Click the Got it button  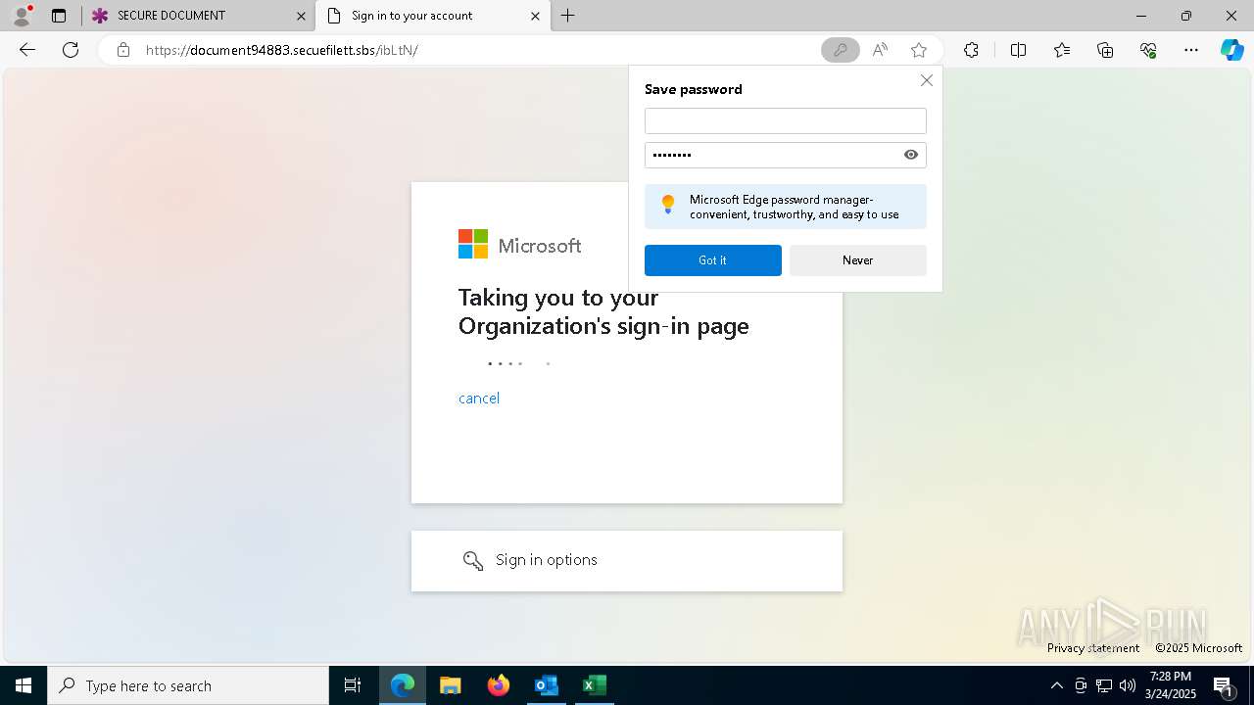713,260
